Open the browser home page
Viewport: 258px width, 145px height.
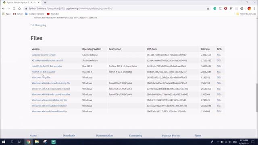tap(19, 8)
